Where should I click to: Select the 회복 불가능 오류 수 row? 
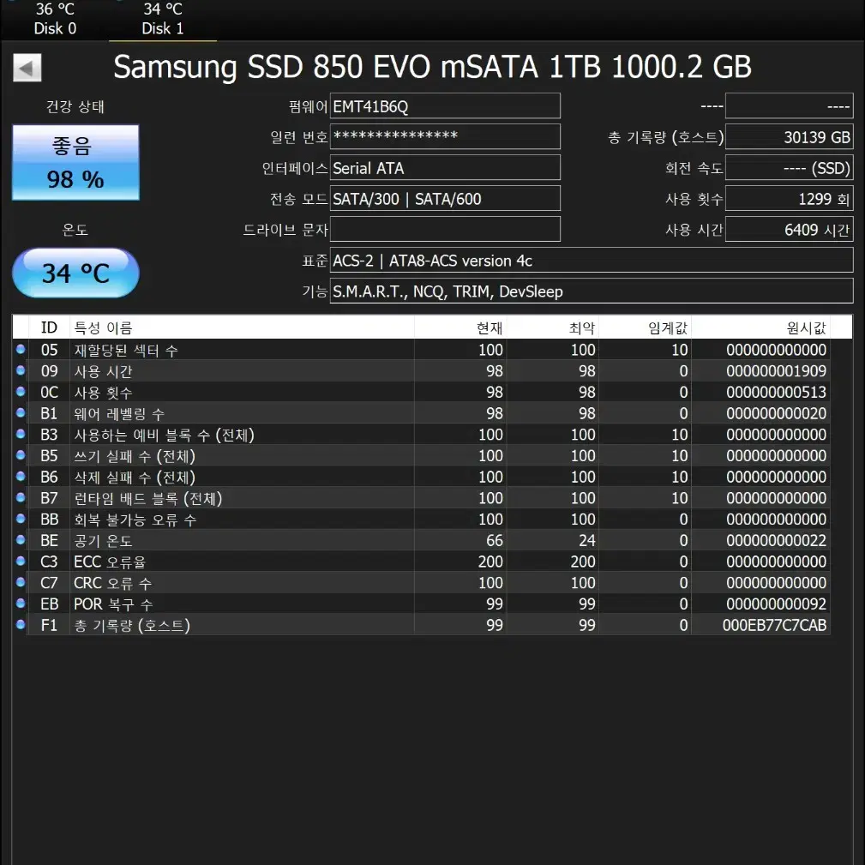pos(422,520)
